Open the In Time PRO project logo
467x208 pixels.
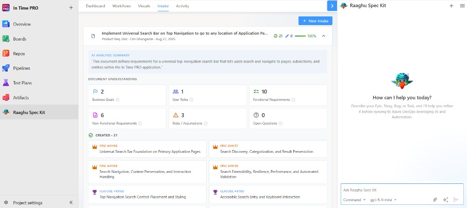coord(6,8)
